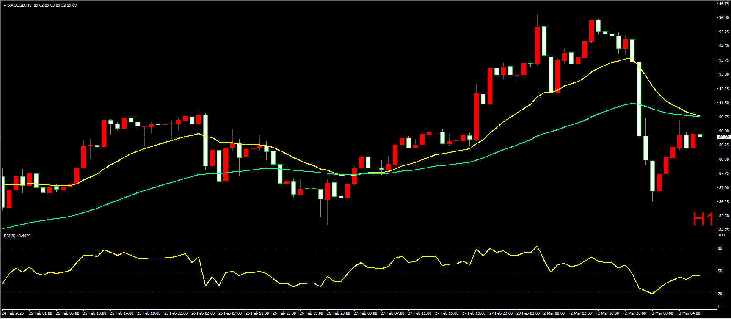
Task: Select the 24 Feb 2026 date label
Action: pyautogui.click(x=13, y=313)
